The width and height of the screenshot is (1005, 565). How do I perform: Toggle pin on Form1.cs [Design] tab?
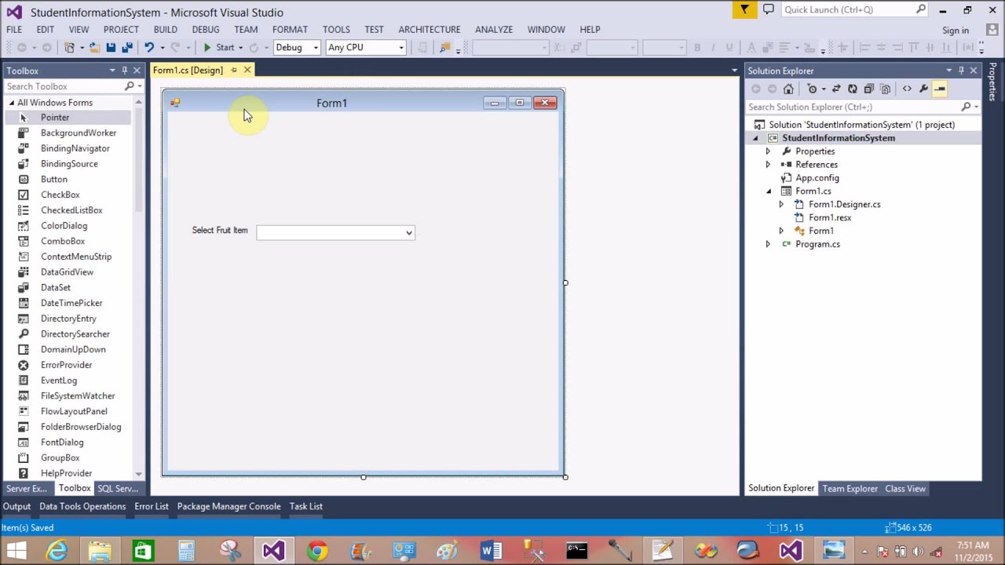[233, 70]
